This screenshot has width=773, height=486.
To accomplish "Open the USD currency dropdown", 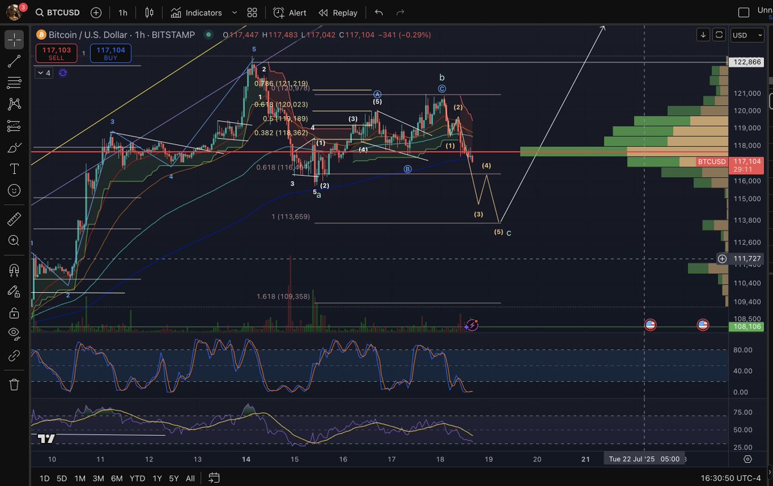I will (x=747, y=35).
